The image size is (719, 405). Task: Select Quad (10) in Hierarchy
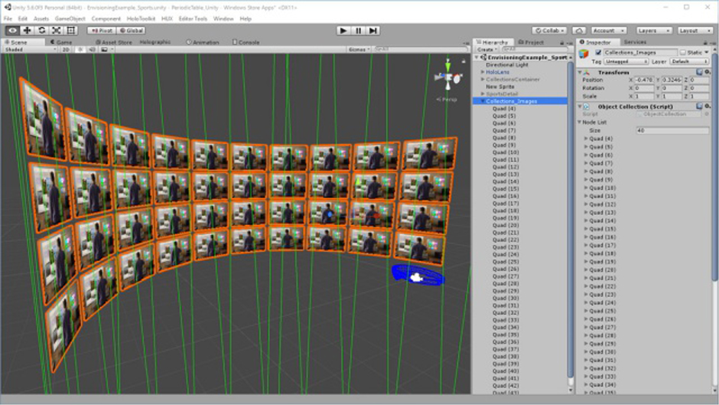point(506,152)
